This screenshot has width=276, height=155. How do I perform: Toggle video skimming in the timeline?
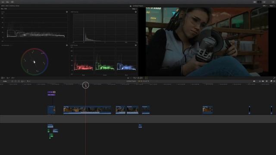(x=254, y=81)
